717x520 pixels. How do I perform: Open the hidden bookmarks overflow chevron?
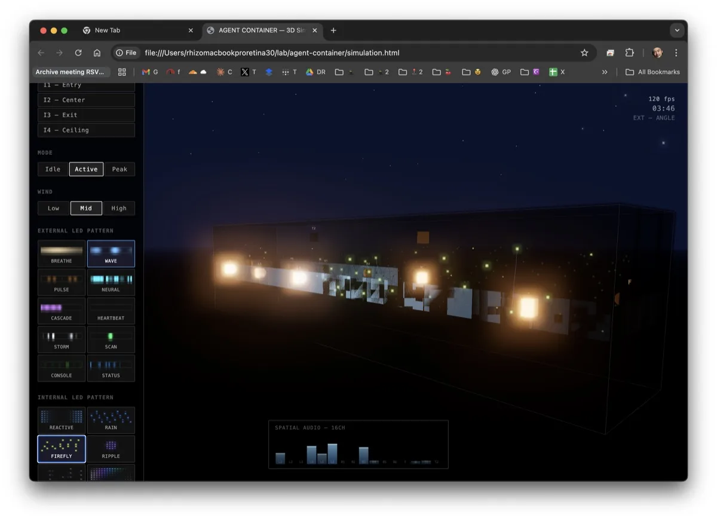(605, 72)
